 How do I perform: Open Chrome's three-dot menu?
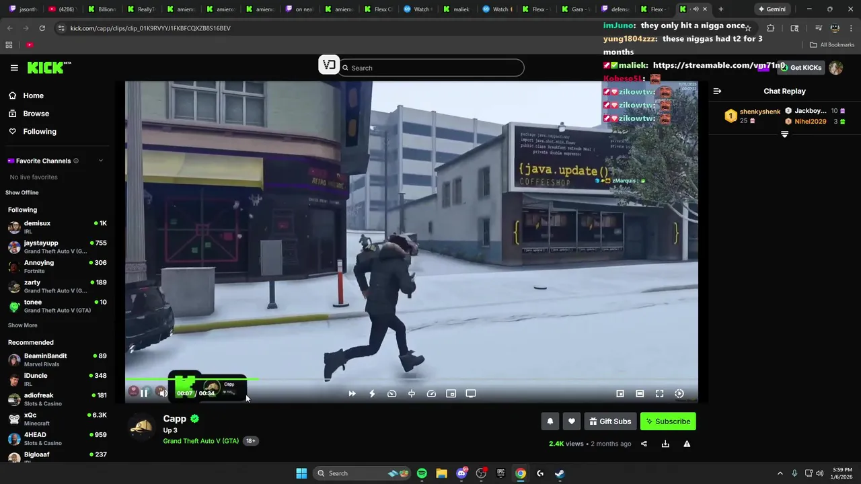(852, 28)
